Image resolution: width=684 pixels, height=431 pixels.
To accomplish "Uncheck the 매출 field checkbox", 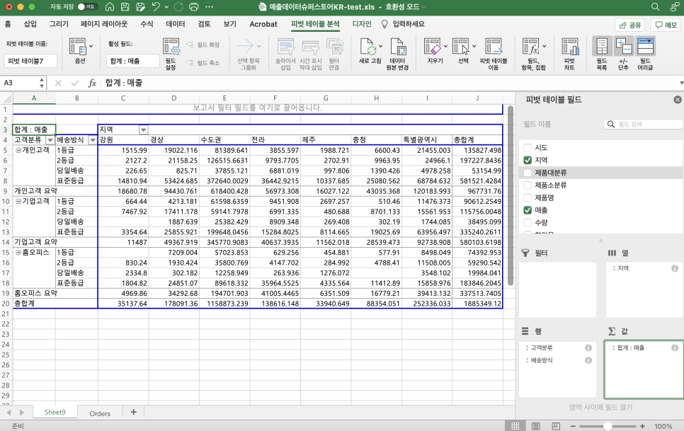I will point(528,210).
